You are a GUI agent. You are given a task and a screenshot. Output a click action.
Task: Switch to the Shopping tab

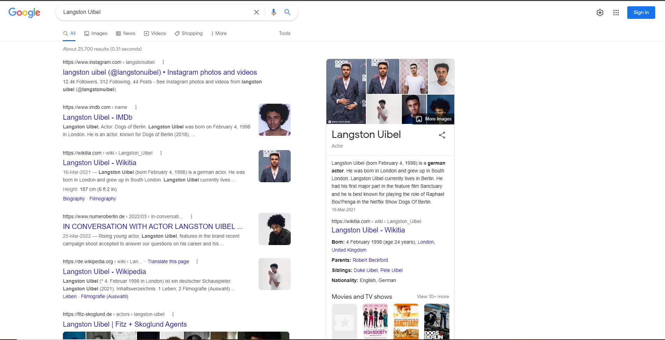click(x=189, y=34)
